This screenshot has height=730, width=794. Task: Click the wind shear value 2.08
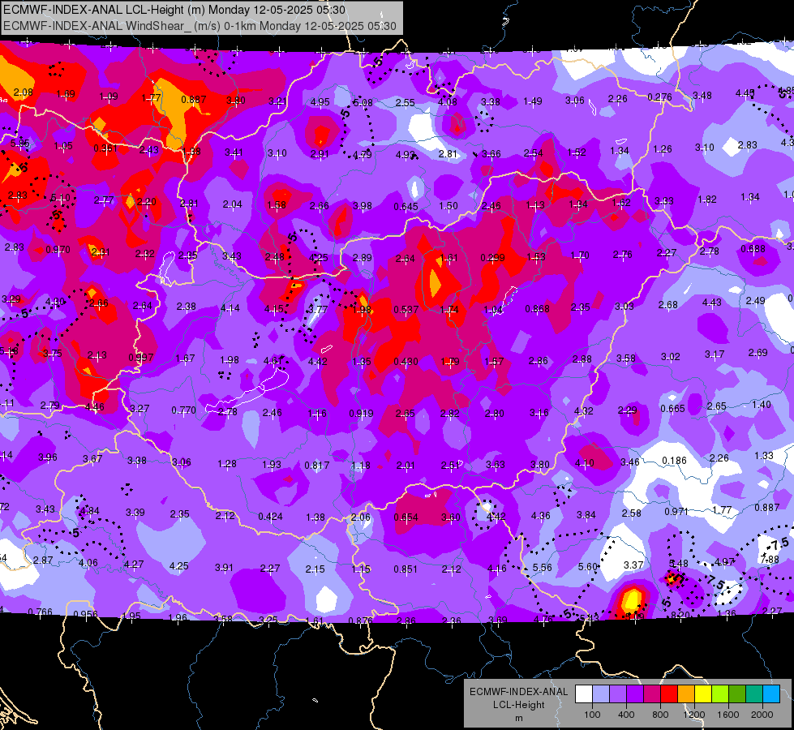click(24, 92)
